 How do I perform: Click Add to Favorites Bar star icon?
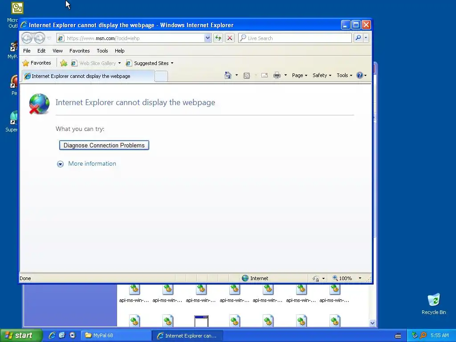(x=63, y=63)
